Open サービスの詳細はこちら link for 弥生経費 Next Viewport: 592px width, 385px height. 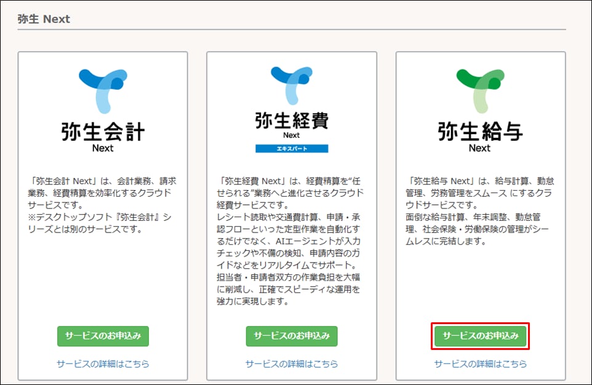click(292, 364)
